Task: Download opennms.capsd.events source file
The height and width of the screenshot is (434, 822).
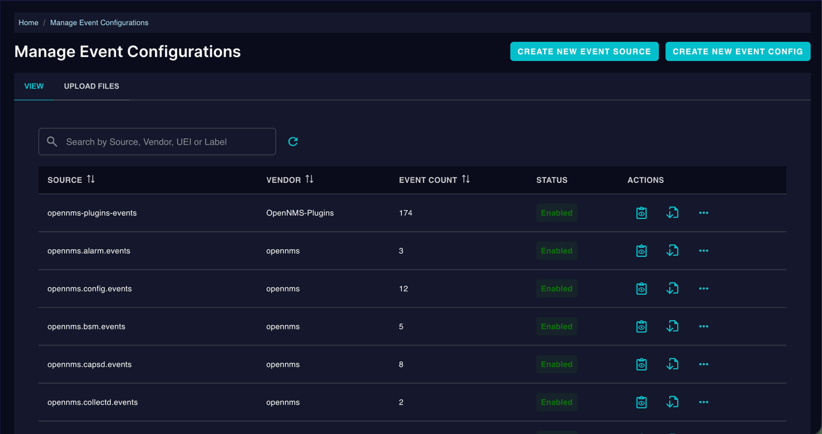Action: point(673,365)
